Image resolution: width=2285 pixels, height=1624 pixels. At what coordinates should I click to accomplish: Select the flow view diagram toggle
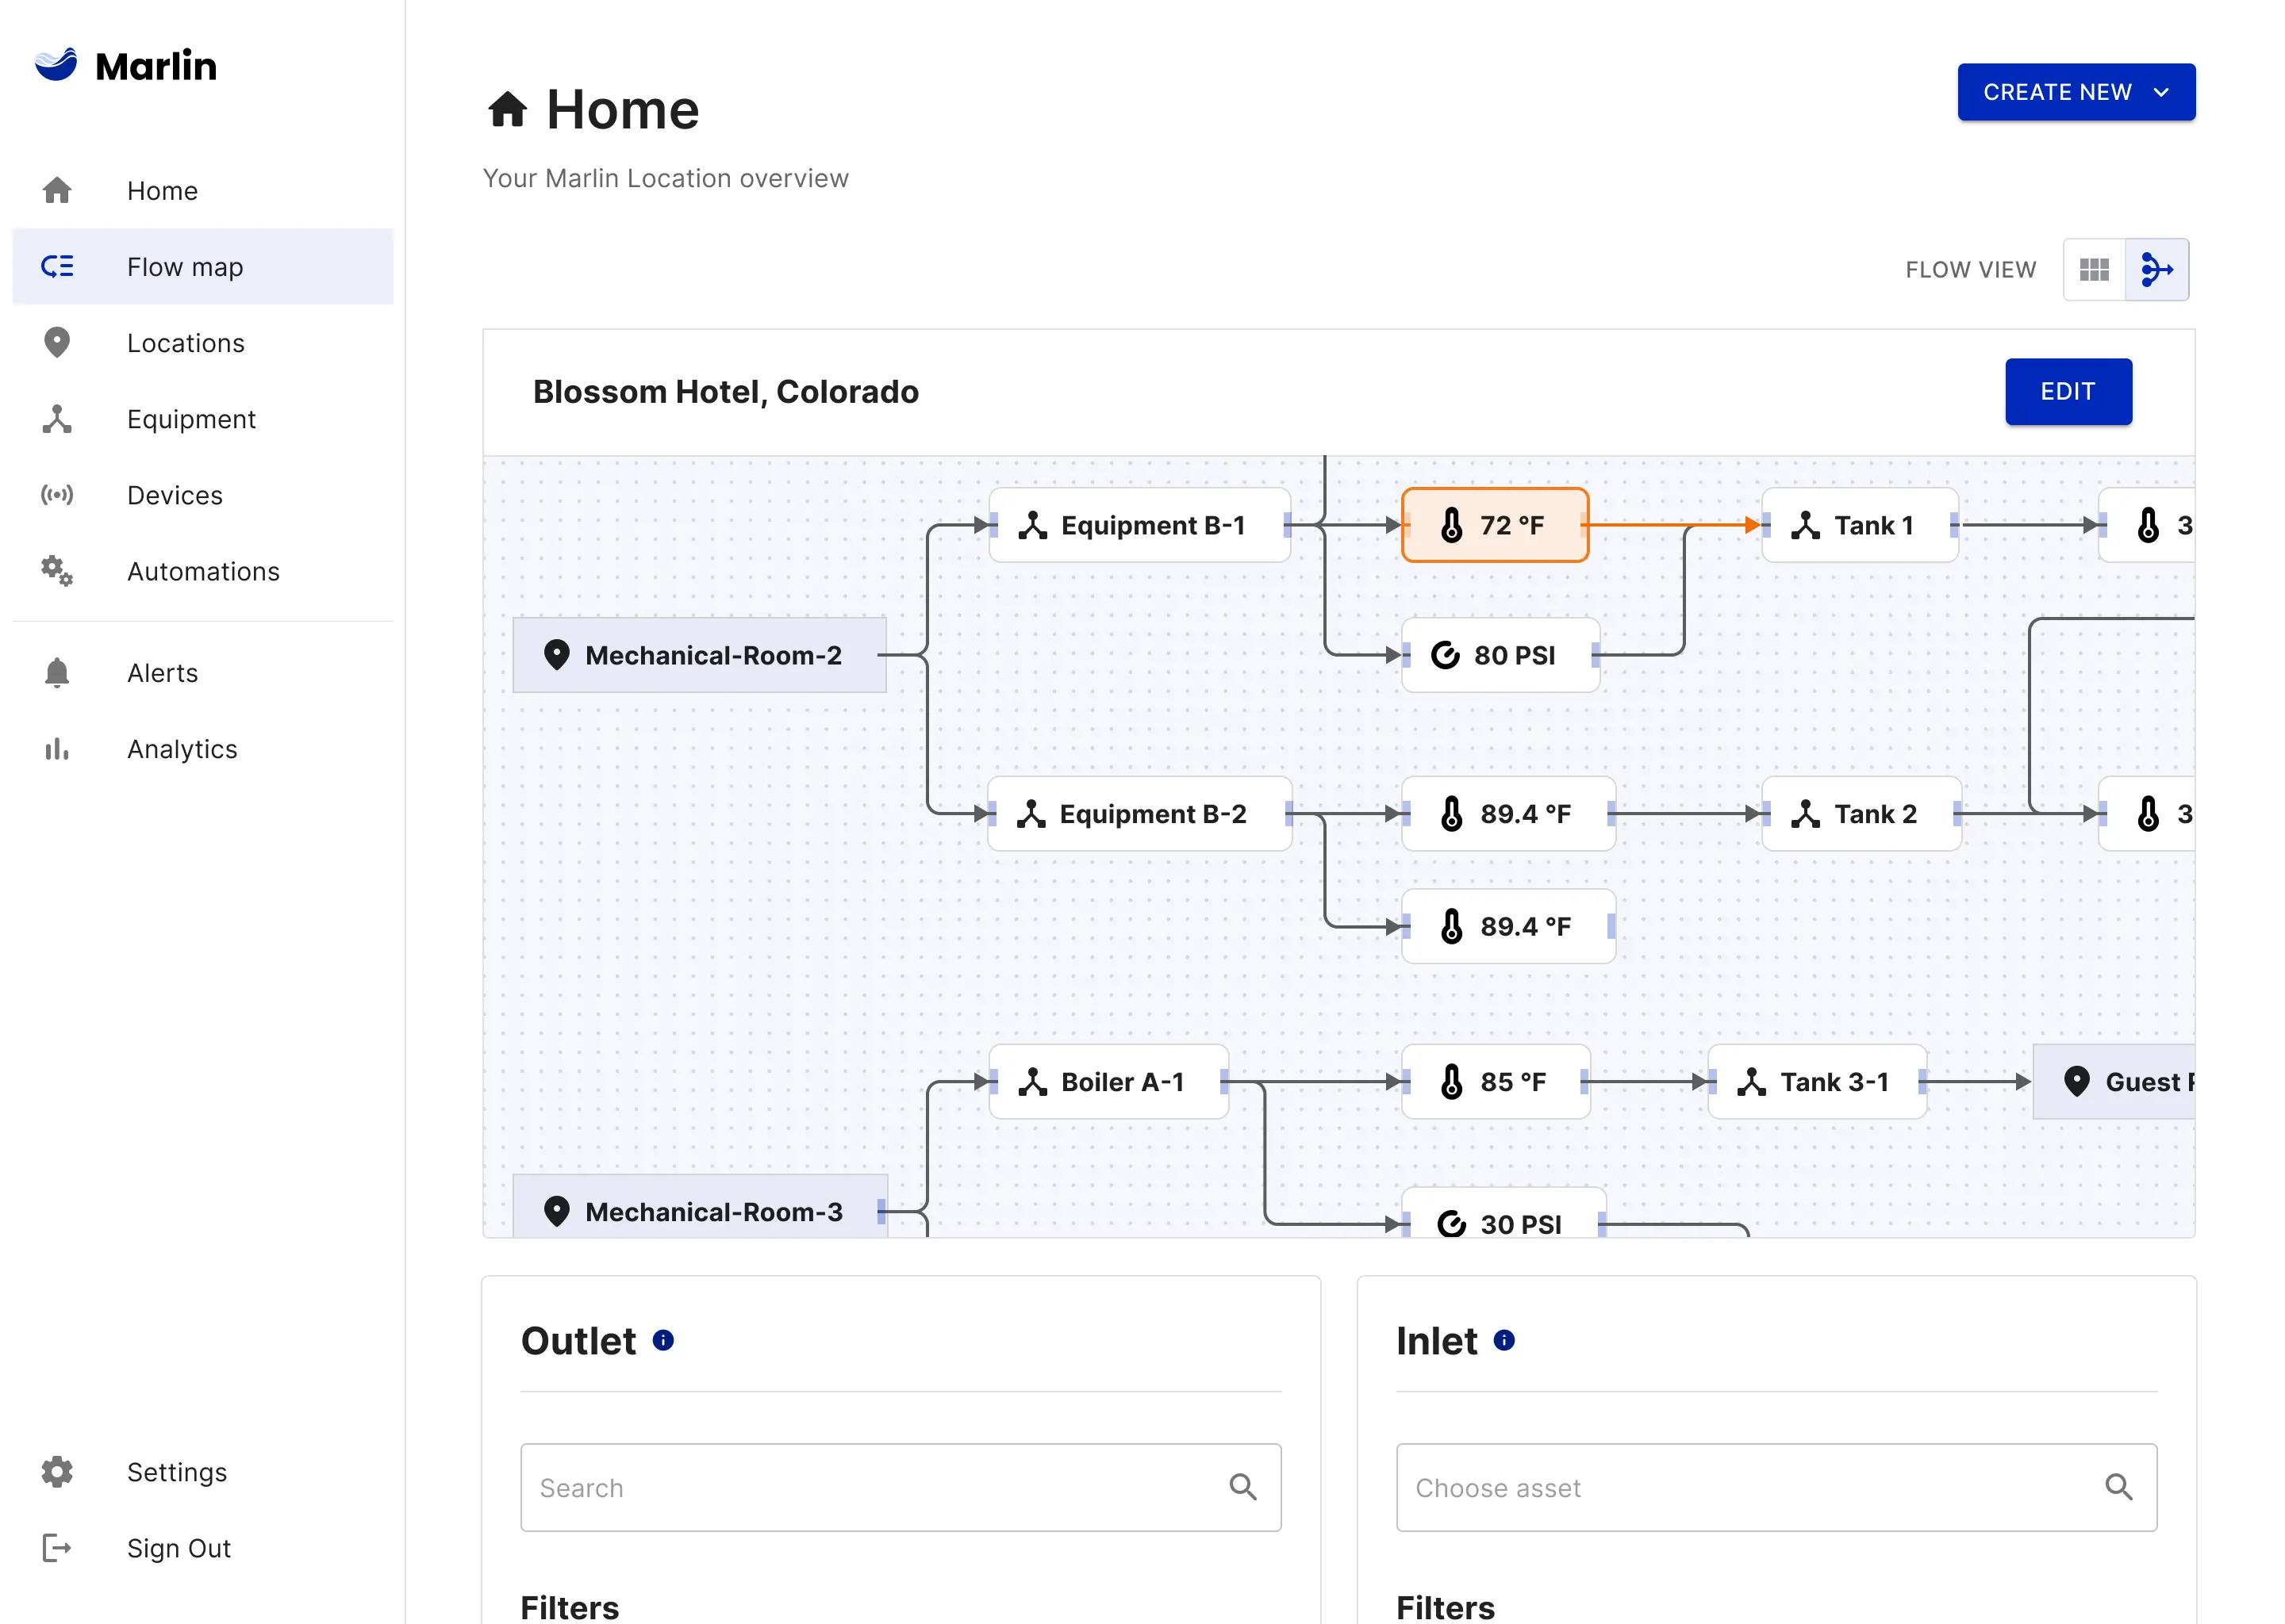(2156, 269)
